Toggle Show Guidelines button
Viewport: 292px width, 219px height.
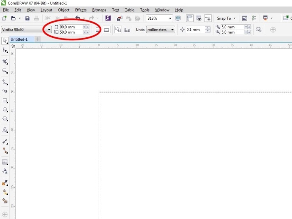point(208,18)
